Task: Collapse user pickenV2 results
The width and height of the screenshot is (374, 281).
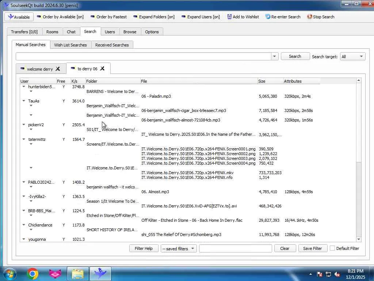Action: pos(24,125)
